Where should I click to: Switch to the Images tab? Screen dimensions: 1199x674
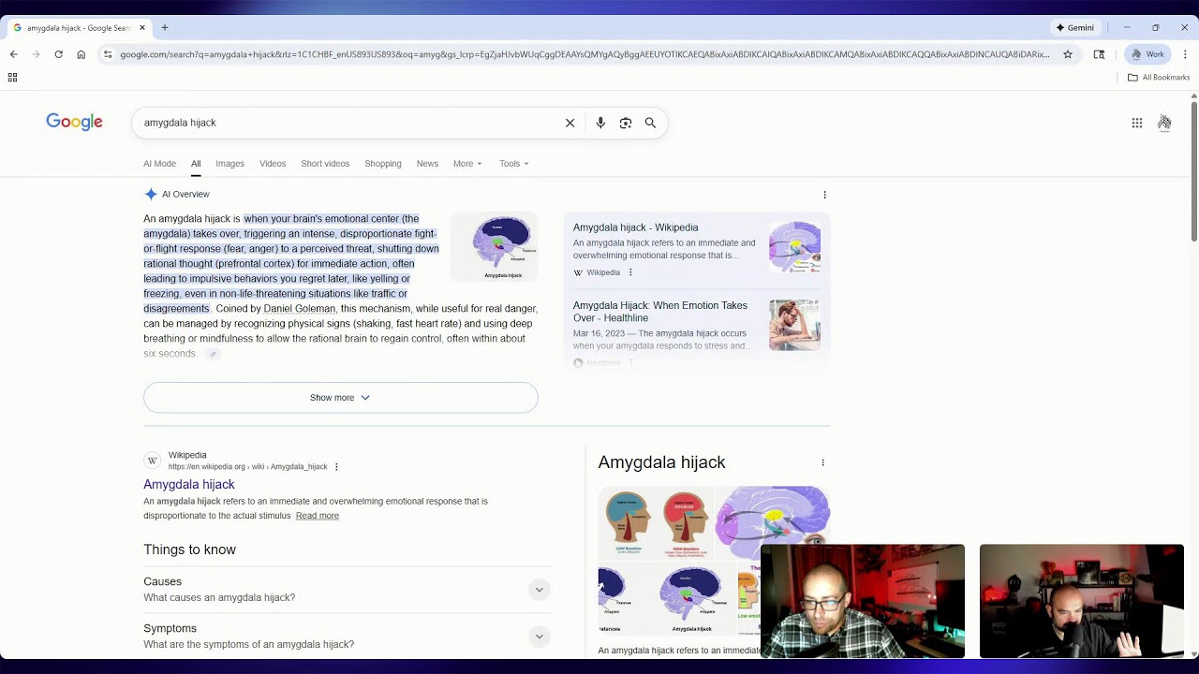click(229, 164)
